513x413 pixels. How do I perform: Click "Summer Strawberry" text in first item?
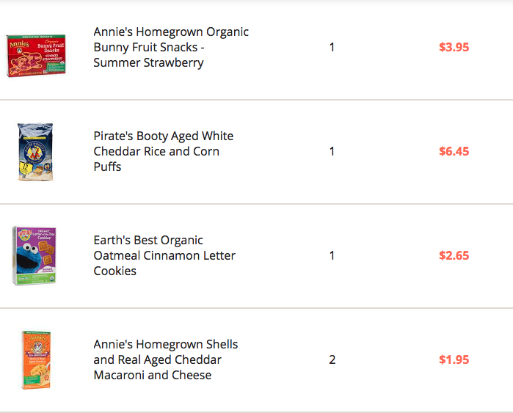click(x=148, y=63)
